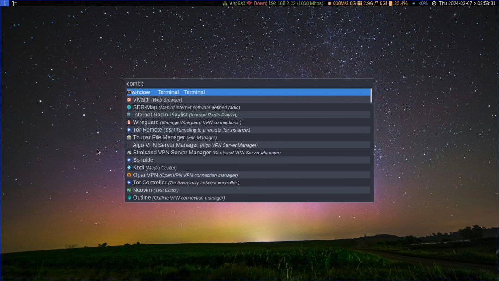Click the Sshuttle blue icon

click(x=129, y=160)
